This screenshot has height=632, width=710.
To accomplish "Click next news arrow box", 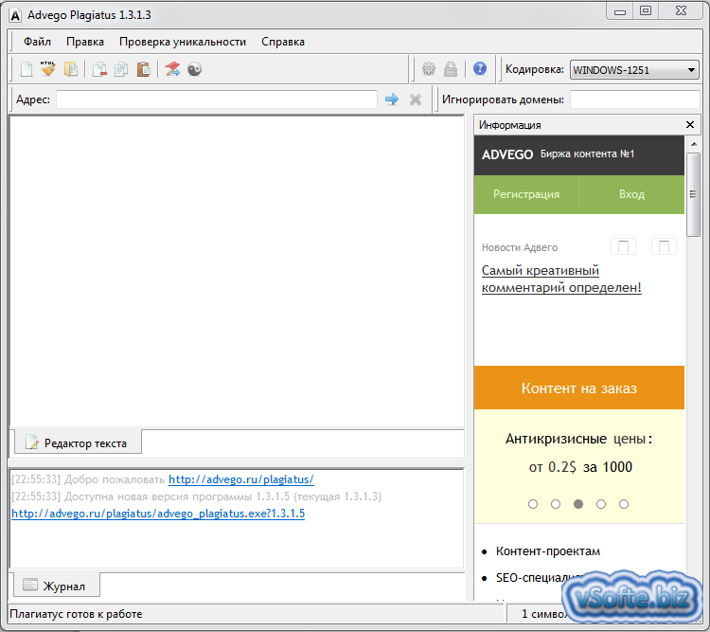I will click(x=664, y=246).
